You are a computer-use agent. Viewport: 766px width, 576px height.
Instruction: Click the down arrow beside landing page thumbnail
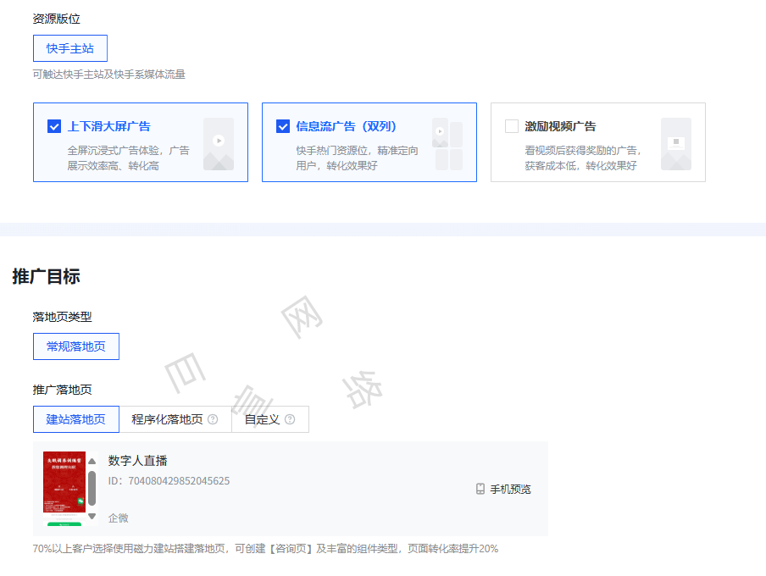point(91,517)
